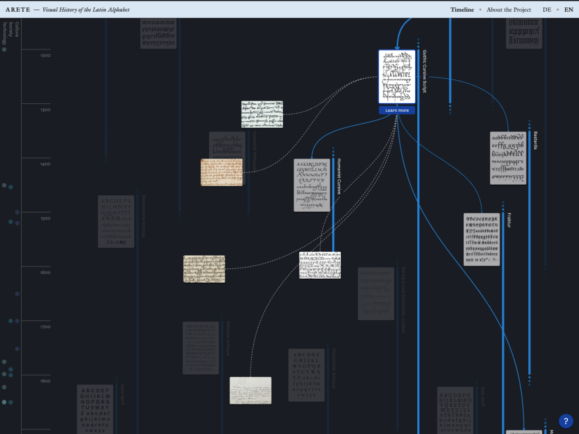Open the beige manuscript image near 1600
579x434 pixels.
click(x=204, y=269)
